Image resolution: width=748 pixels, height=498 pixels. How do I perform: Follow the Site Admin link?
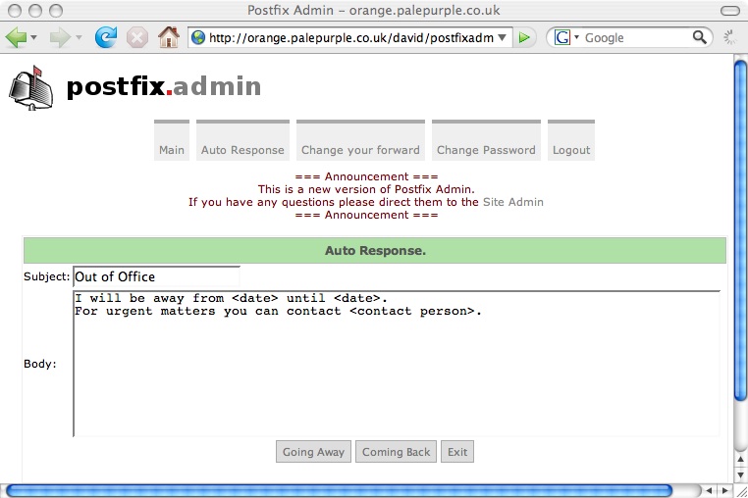point(512,202)
